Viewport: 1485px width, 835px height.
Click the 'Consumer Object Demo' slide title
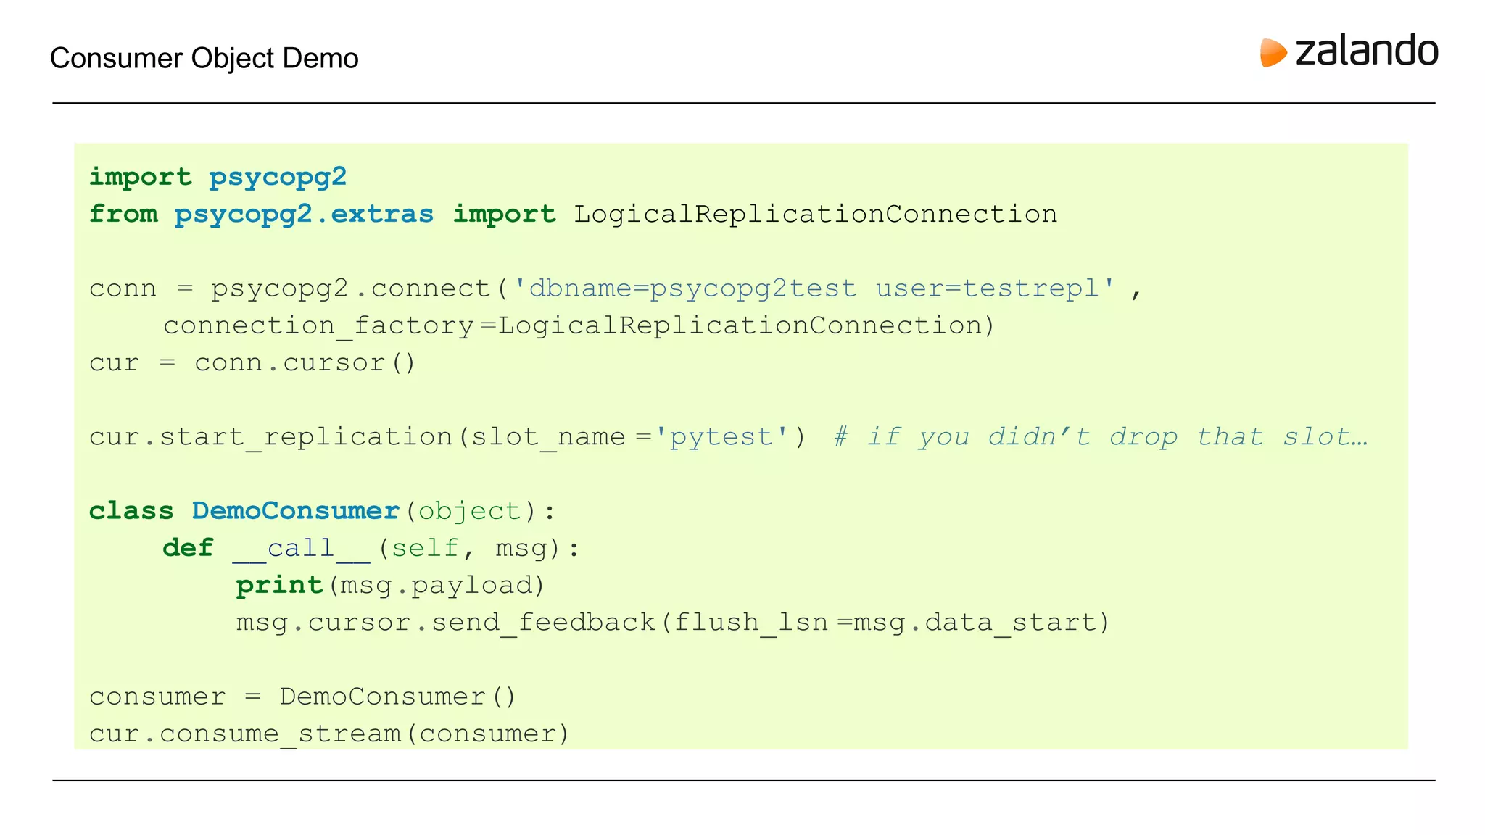204,58
